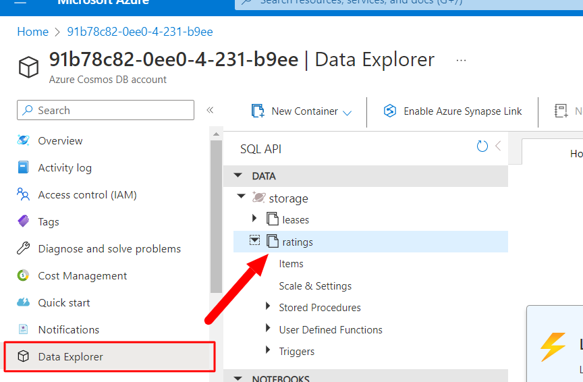This screenshot has height=382, width=583.
Task: Open Cost Management
Action: 82,275
